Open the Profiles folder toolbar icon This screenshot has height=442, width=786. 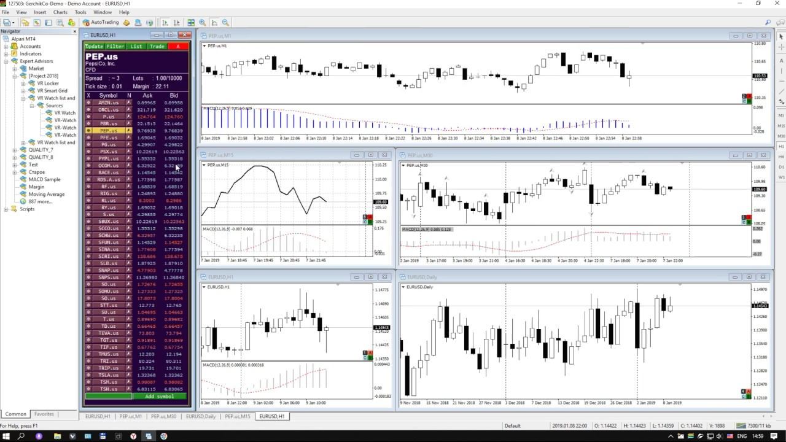pos(25,23)
